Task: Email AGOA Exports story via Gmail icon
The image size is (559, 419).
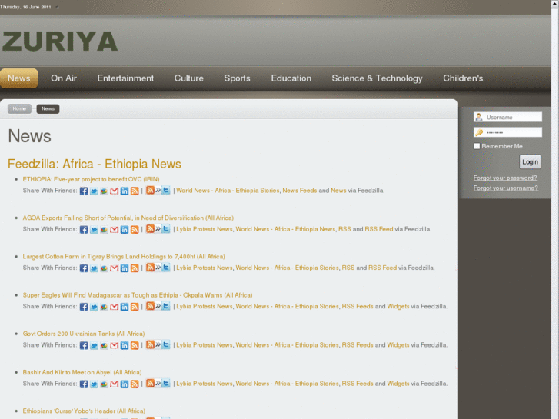Action: point(114,229)
